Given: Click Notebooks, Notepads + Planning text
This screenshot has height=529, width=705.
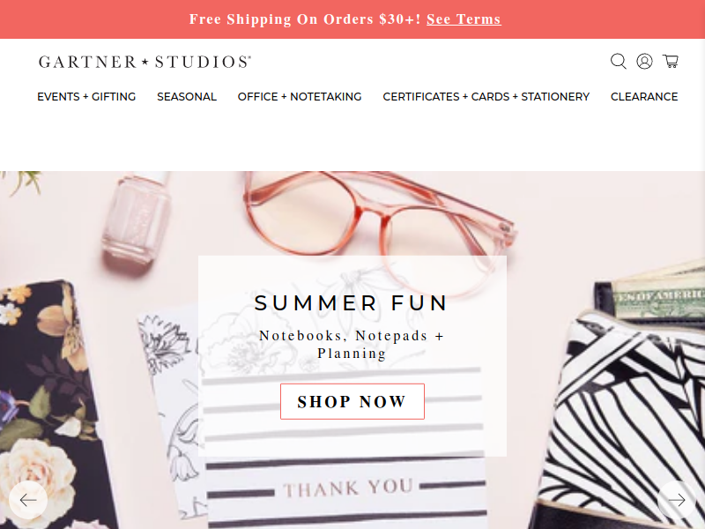Looking at the screenshot, I should point(352,344).
